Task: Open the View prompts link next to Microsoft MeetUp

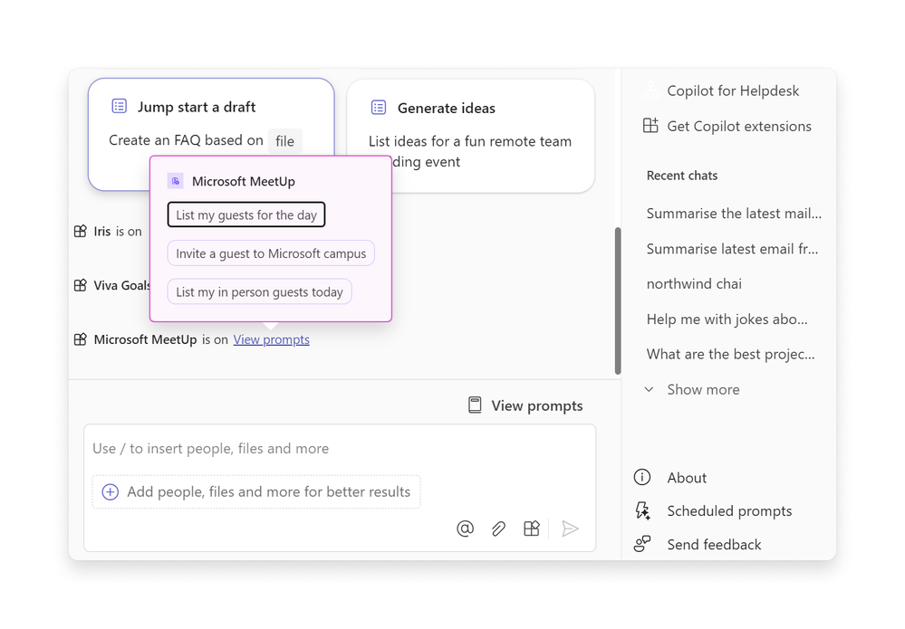Action: pos(271,339)
